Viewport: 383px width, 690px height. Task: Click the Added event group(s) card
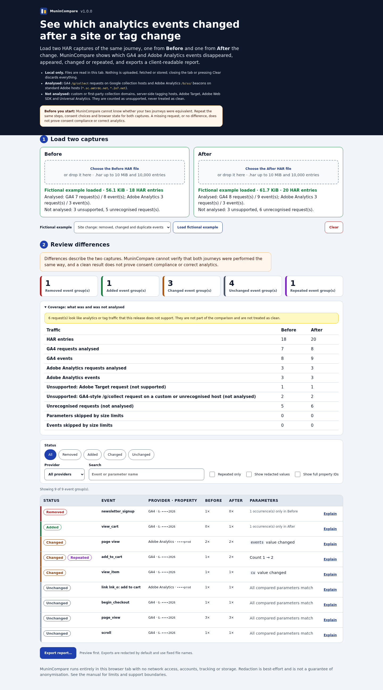coord(130,286)
